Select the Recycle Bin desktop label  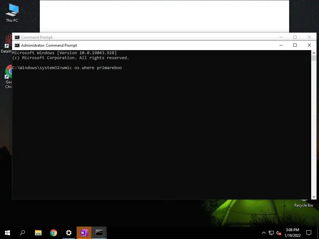pos(303,205)
